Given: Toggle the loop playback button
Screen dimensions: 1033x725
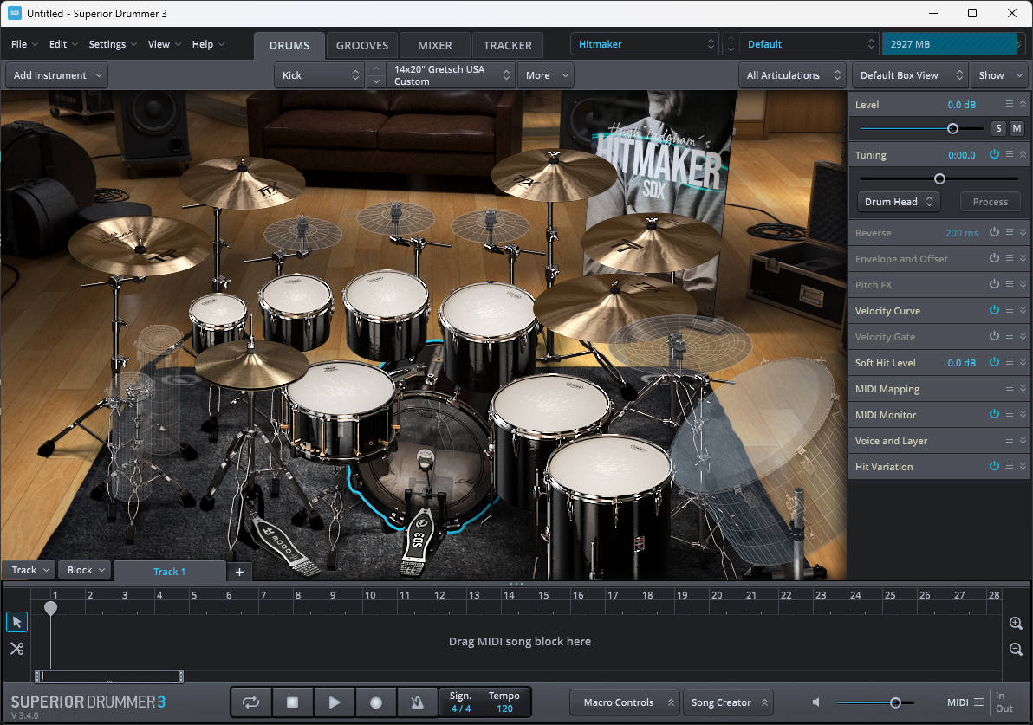Looking at the screenshot, I should [251, 702].
